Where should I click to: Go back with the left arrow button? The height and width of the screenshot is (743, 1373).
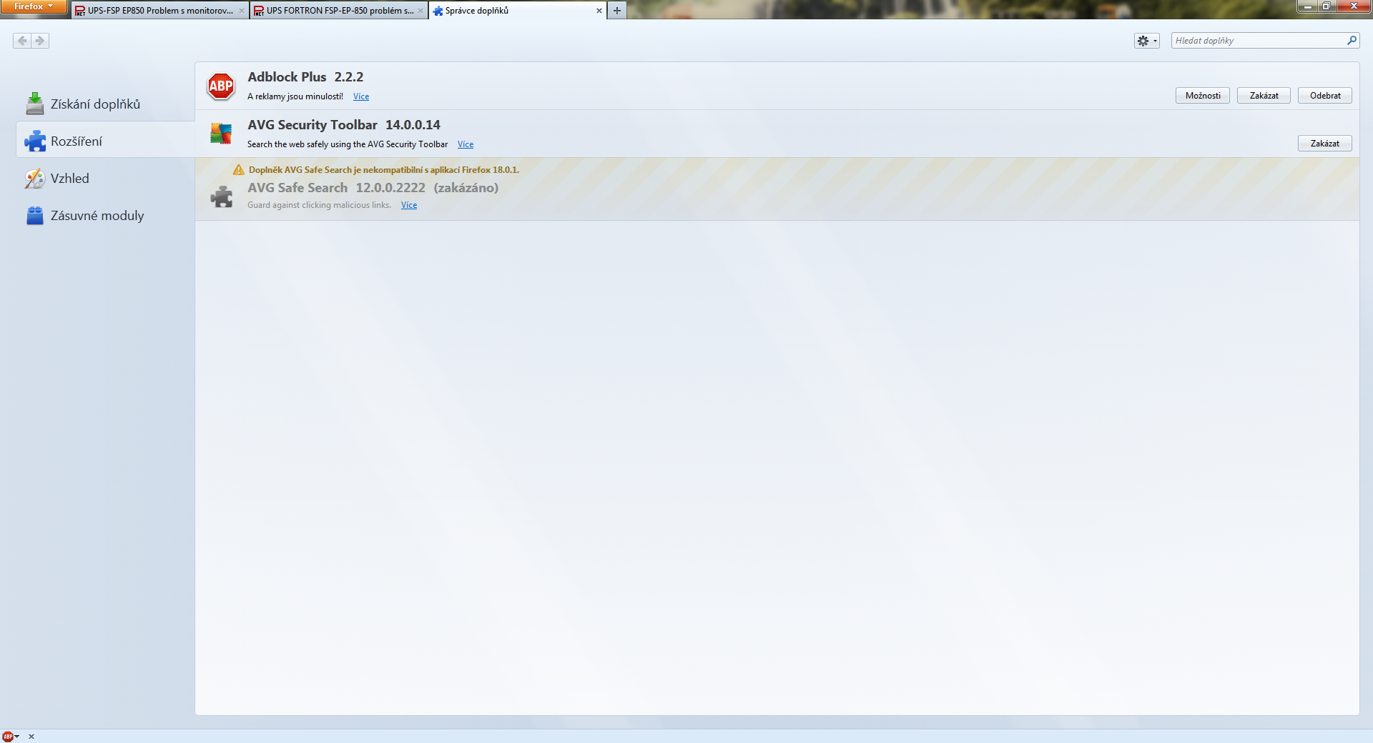pos(22,41)
